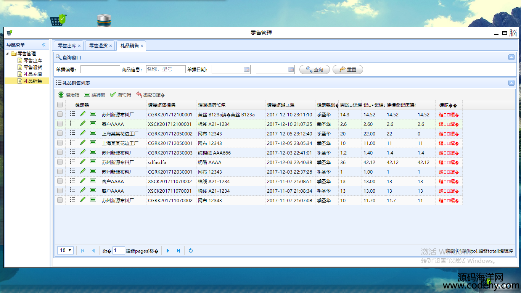Collapse the 查询窗口 panel
The width and height of the screenshot is (521, 293).
[x=511, y=57]
